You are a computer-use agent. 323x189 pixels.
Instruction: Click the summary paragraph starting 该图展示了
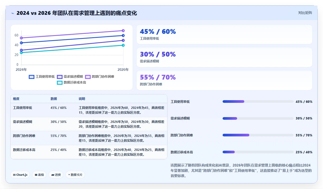[241, 170]
